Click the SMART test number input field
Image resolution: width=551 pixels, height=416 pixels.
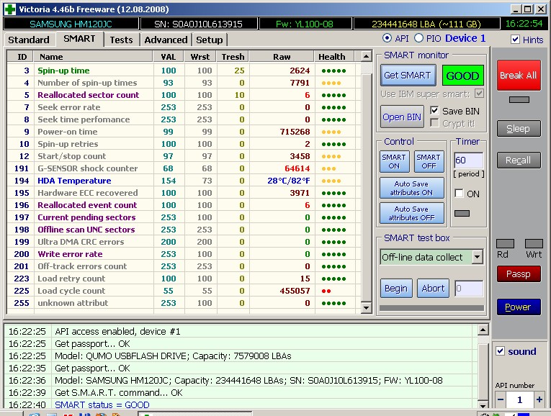[469, 289]
